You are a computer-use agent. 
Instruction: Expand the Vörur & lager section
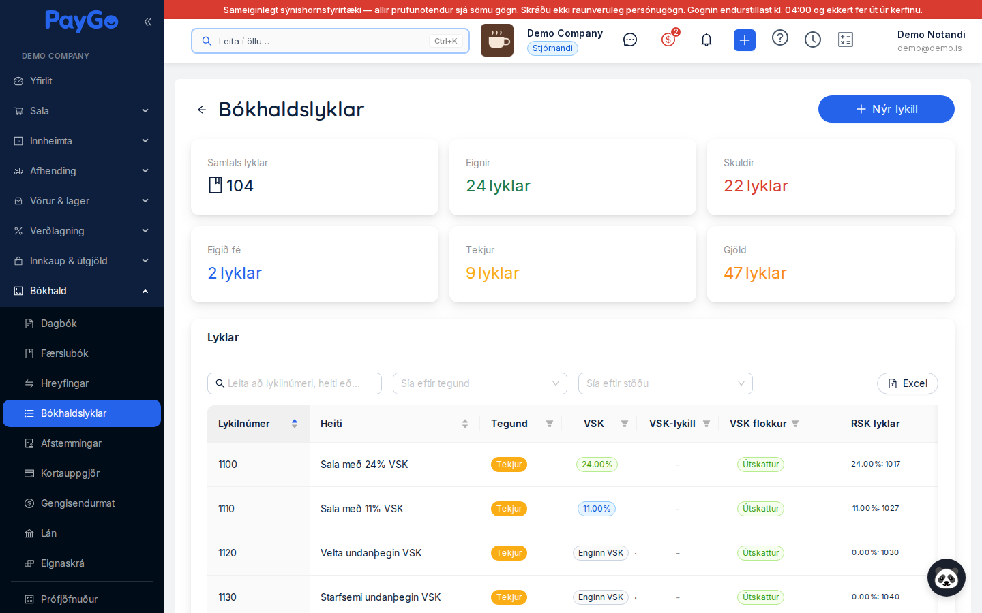tap(82, 201)
